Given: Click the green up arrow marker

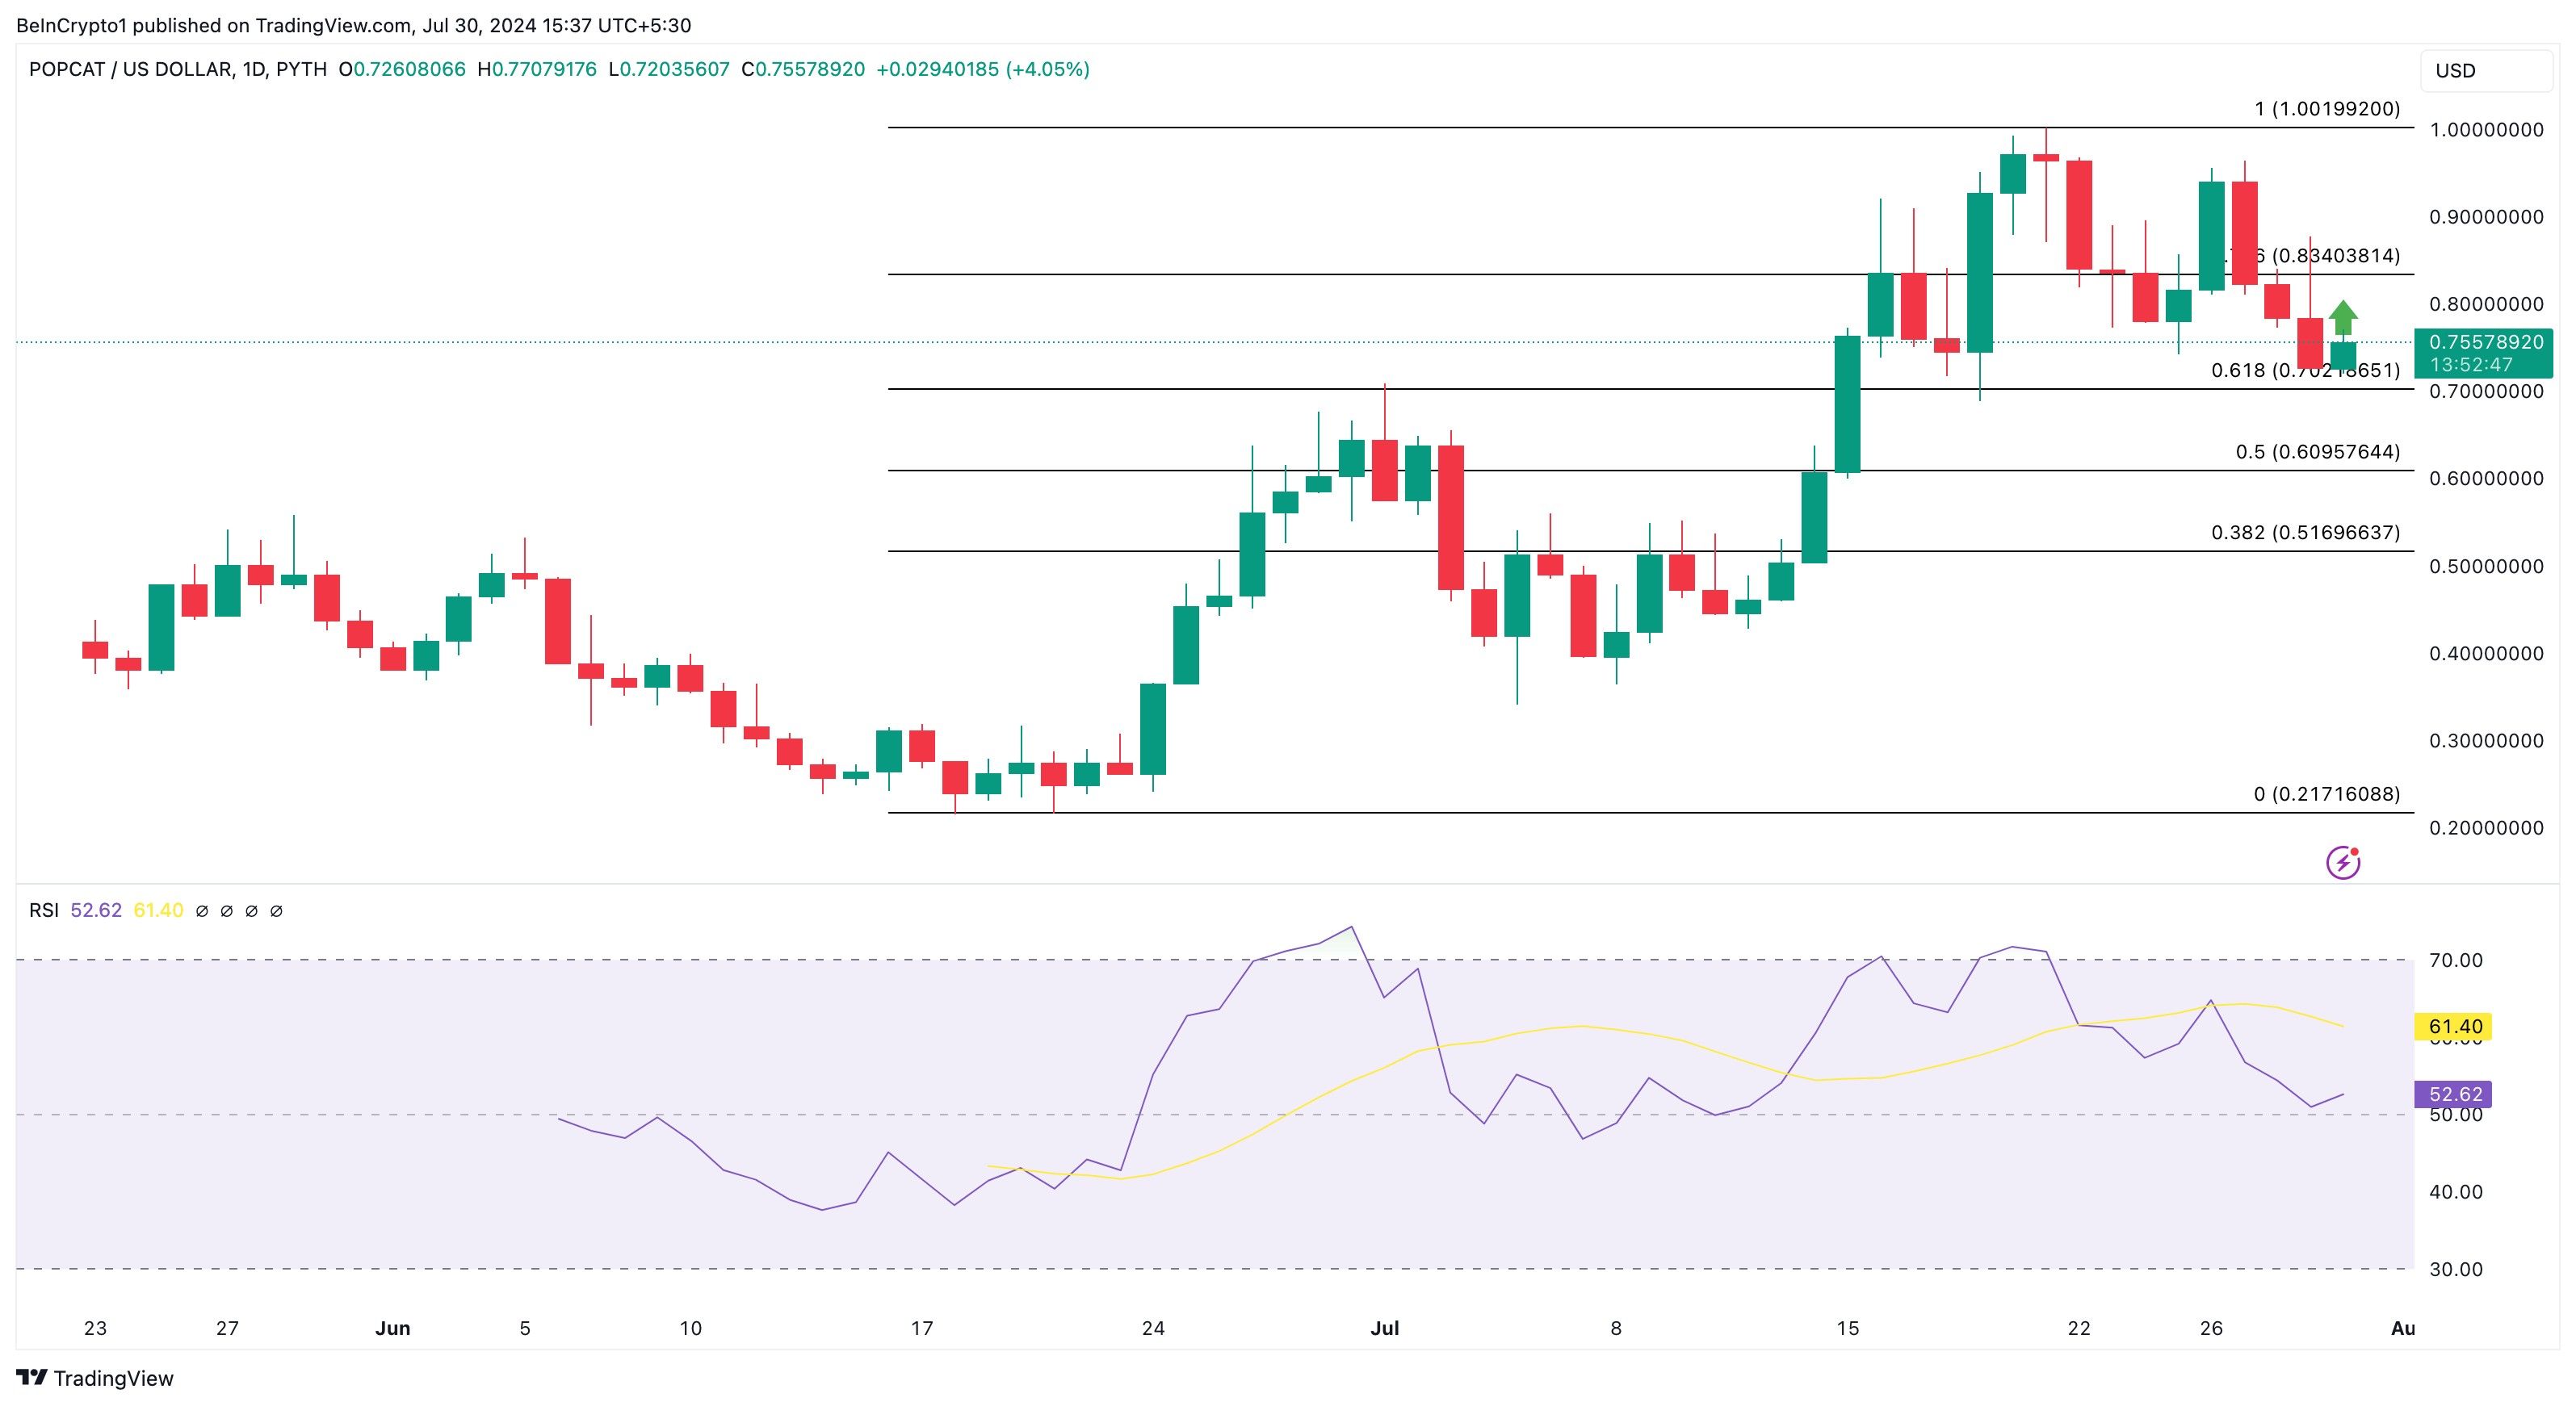Looking at the screenshot, I should pos(2343,316).
